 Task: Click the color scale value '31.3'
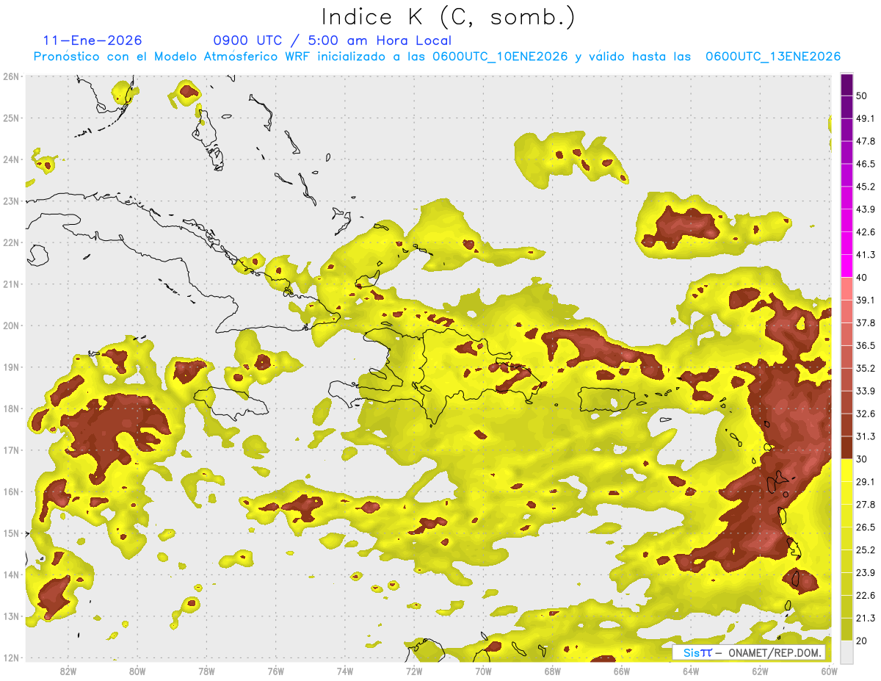pyautogui.click(x=866, y=436)
